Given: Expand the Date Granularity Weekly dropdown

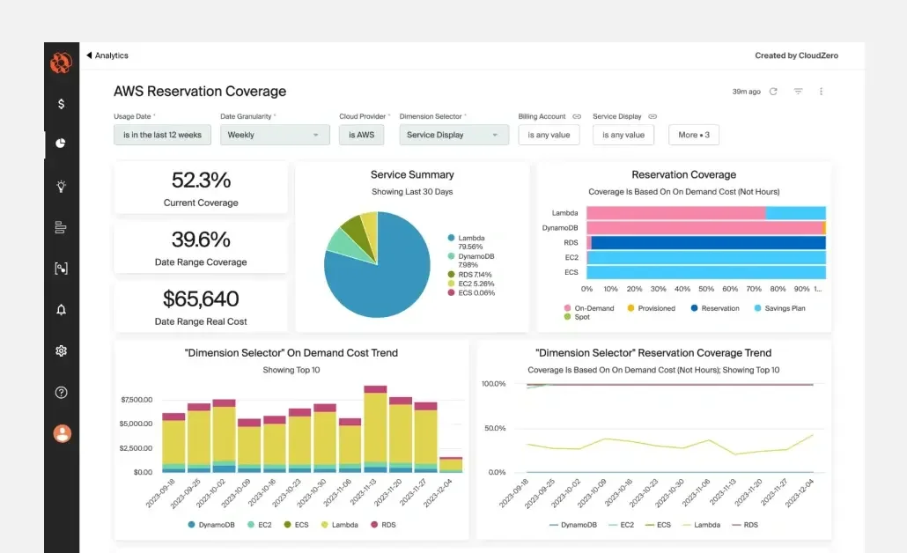Looking at the screenshot, I should pyautogui.click(x=275, y=135).
